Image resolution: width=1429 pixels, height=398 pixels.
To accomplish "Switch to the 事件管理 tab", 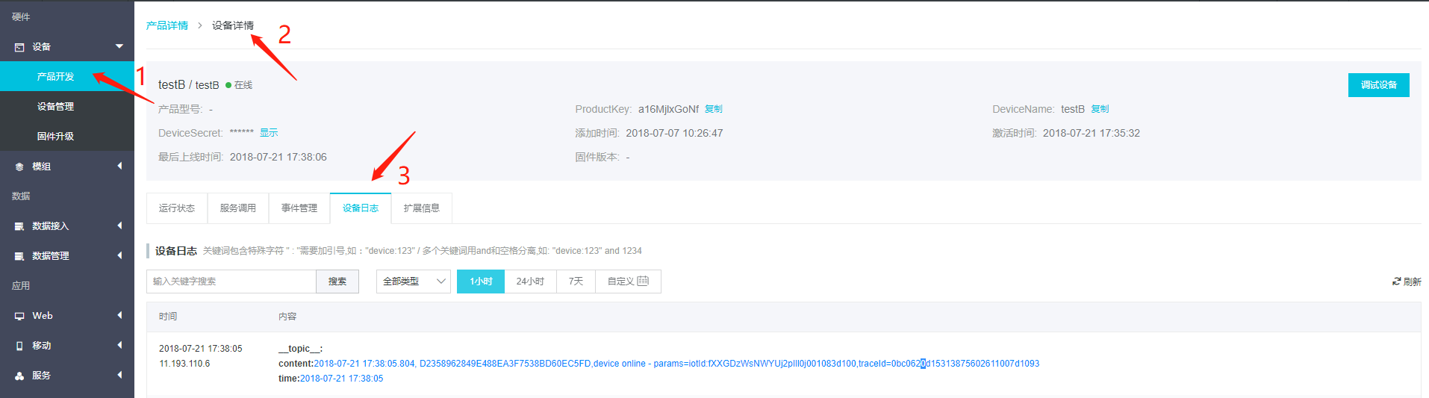I will coord(299,208).
